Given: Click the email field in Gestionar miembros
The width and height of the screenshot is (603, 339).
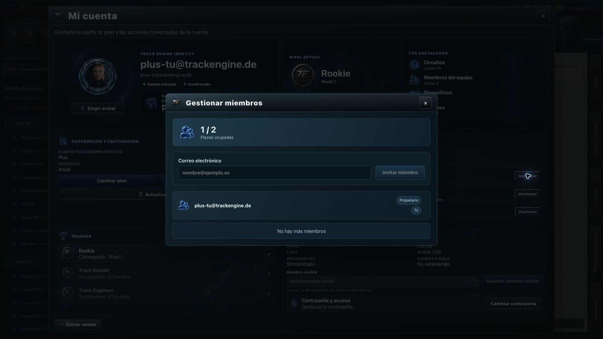Looking at the screenshot, I should (275, 173).
